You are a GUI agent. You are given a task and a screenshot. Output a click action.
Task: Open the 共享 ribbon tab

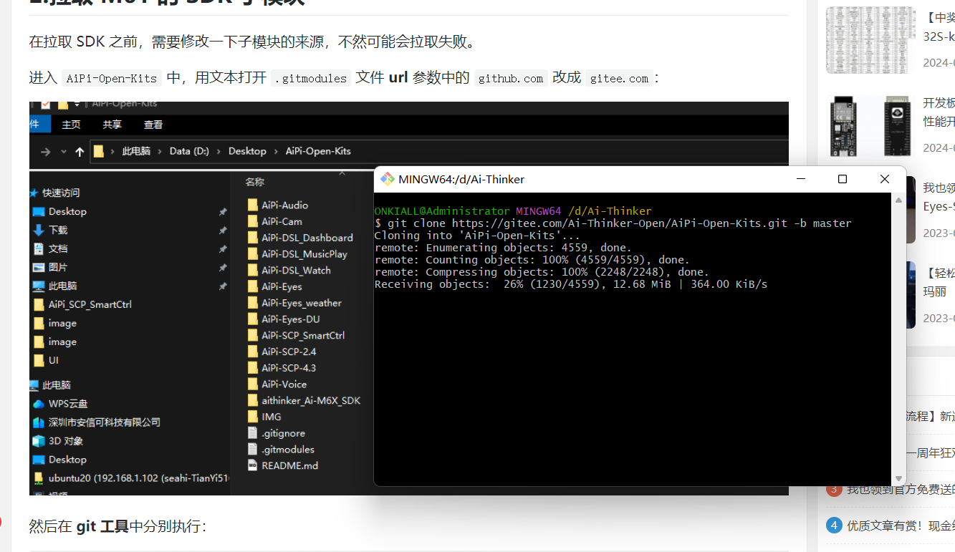[112, 125]
